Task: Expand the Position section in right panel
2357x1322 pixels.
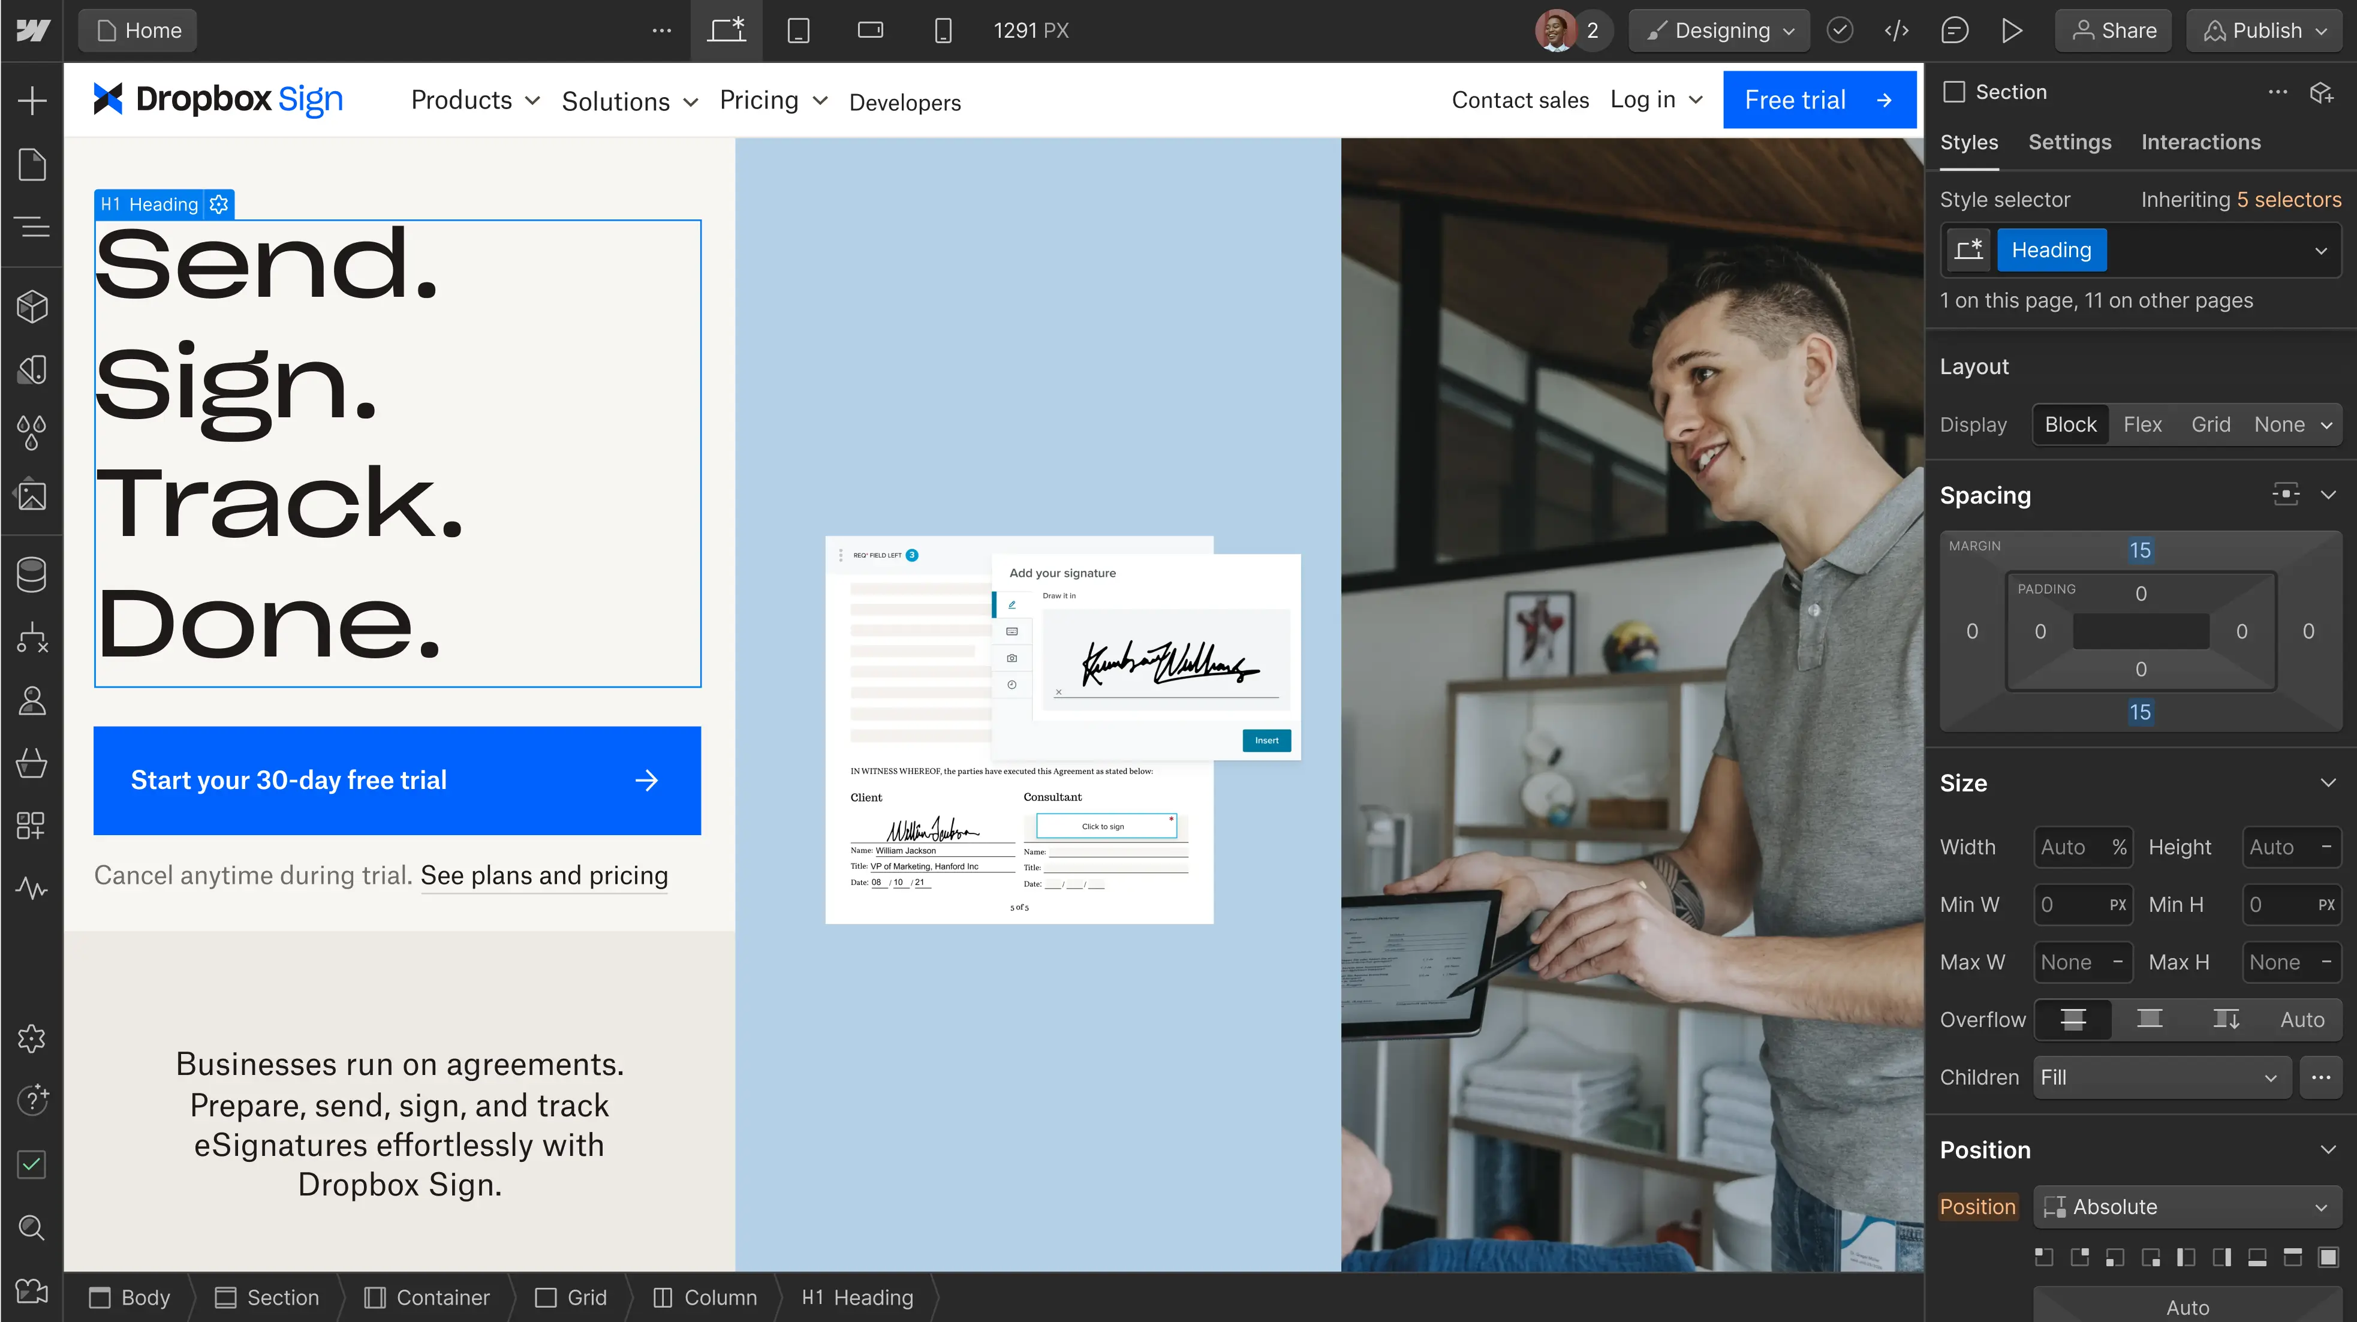Action: [2326, 1151]
